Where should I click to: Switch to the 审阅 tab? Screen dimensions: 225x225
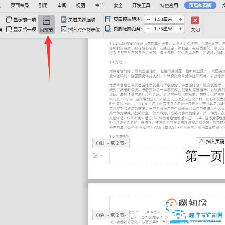(x=62, y=6)
